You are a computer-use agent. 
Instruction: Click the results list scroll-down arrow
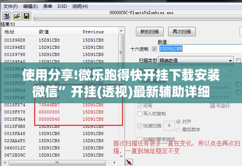121,156
